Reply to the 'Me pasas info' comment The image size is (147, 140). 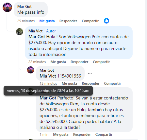point(68,21)
